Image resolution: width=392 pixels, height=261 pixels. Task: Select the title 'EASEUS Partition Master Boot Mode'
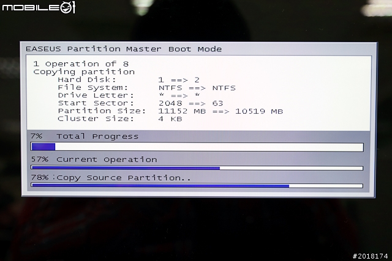[x=124, y=49]
